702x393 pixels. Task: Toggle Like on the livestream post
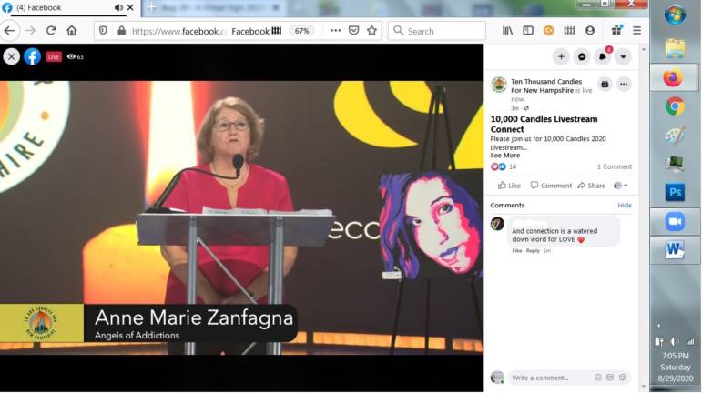(509, 186)
